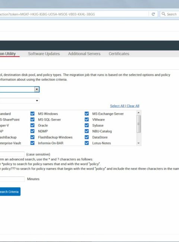This screenshot has width=179, height=242.
Task: Click the Hyper-V policy type label
Action: [x=4, y=125]
